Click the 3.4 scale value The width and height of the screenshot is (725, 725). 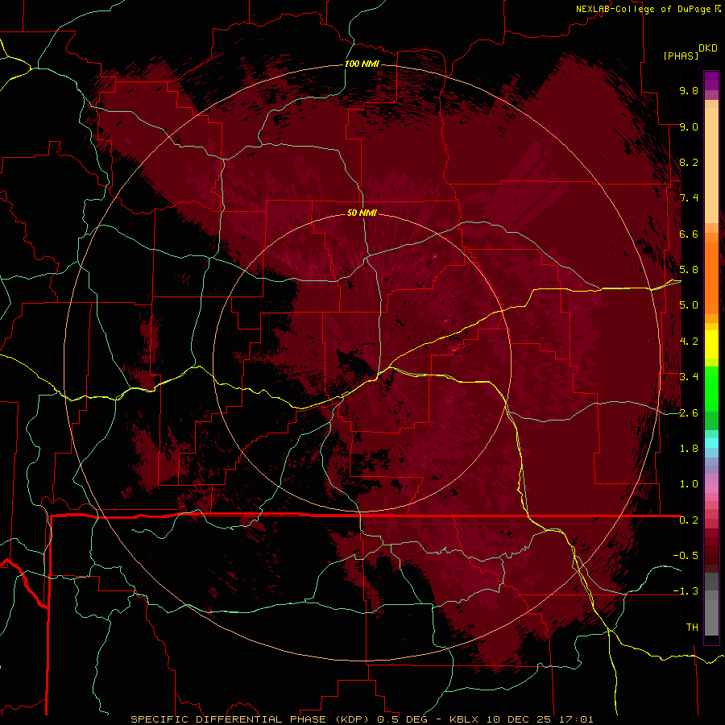pos(689,377)
